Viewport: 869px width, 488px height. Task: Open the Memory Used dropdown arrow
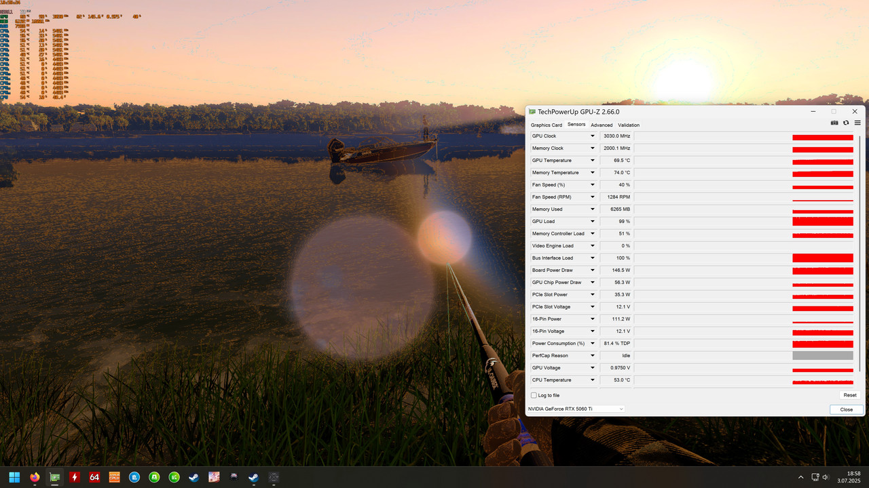tap(592, 209)
